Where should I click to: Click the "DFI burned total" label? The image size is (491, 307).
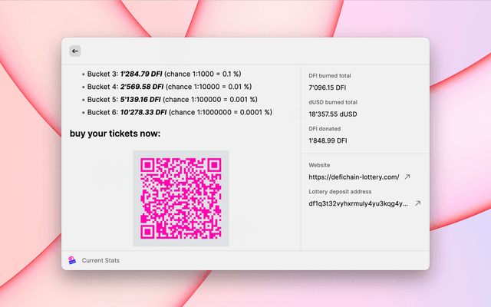point(330,76)
